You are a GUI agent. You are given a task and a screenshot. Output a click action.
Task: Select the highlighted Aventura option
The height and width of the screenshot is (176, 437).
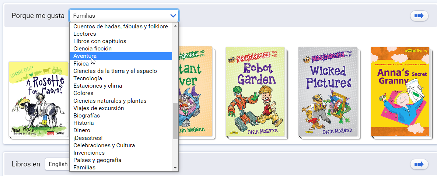(121, 56)
